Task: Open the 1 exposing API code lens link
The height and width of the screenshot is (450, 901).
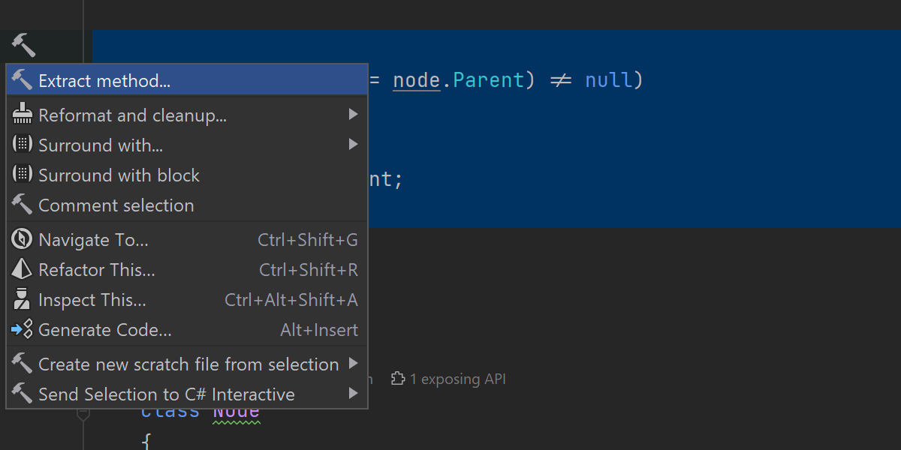Action: click(457, 379)
